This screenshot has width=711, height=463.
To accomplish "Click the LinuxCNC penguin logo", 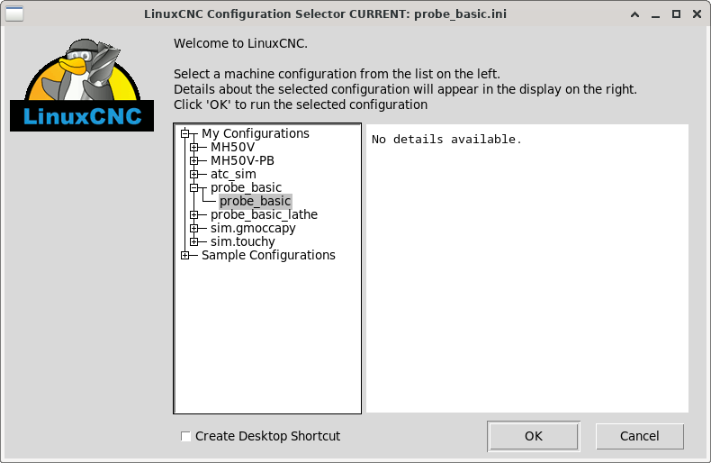I will (82, 85).
